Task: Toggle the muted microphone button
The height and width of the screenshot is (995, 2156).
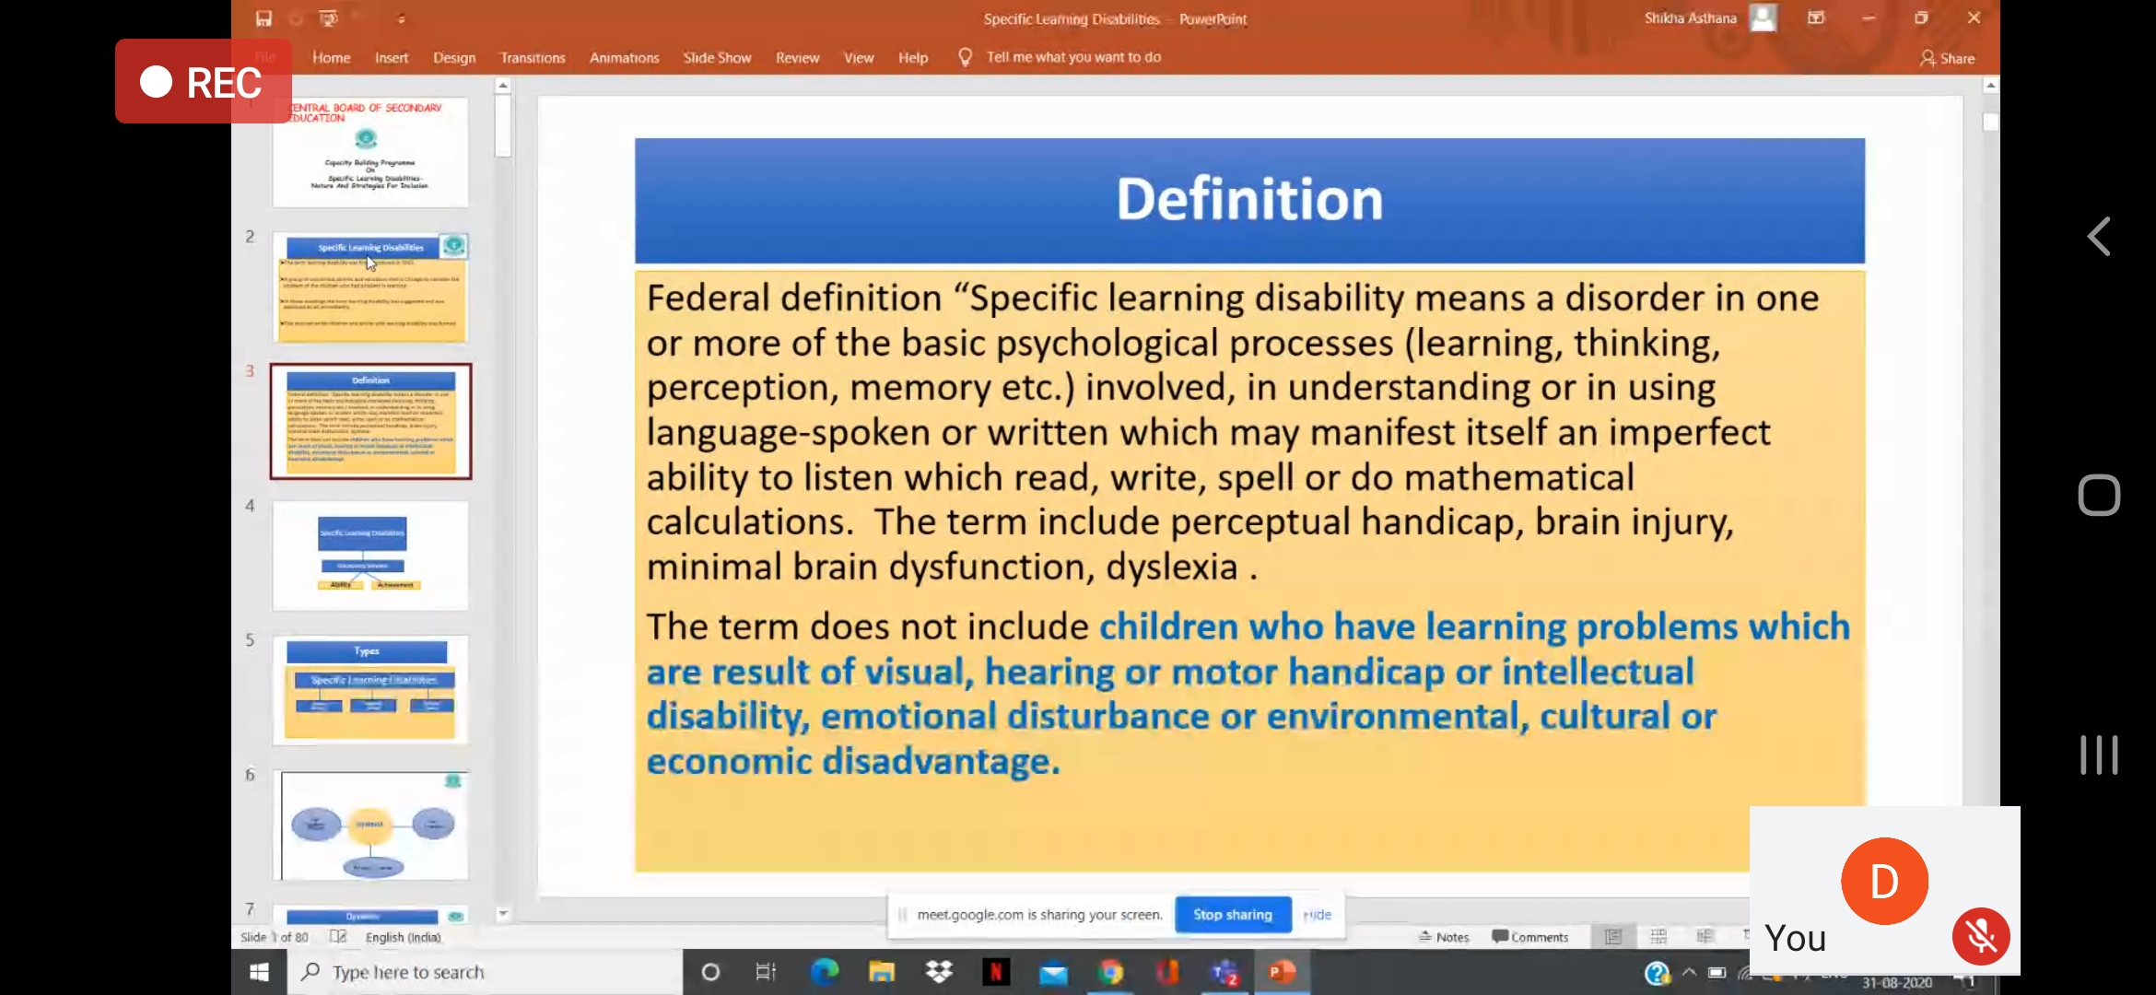Action: pyautogui.click(x=1981, y=937)
